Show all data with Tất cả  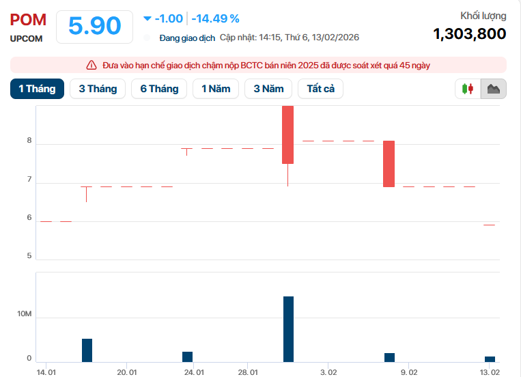pyautogui.click(x=320, y=89)
